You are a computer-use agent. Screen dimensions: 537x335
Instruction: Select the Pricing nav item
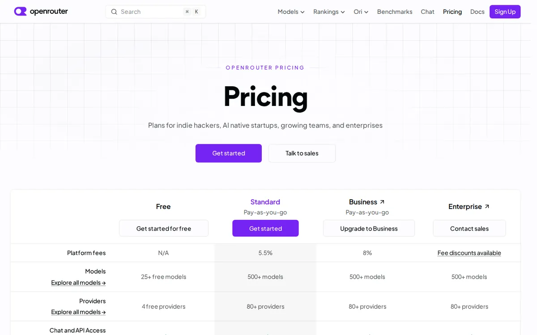click(452, 12)
